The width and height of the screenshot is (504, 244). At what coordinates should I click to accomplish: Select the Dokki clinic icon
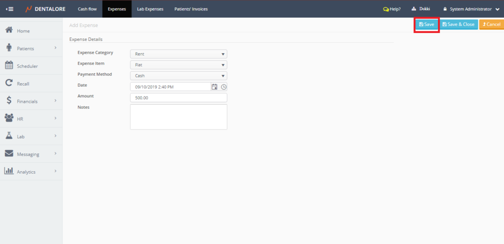[414, 9]
